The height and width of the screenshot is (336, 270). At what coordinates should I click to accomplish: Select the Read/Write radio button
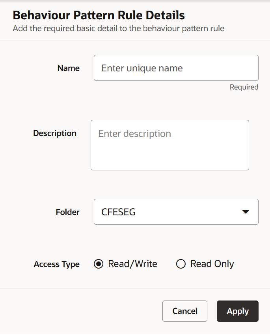click(x=99, y=263)
